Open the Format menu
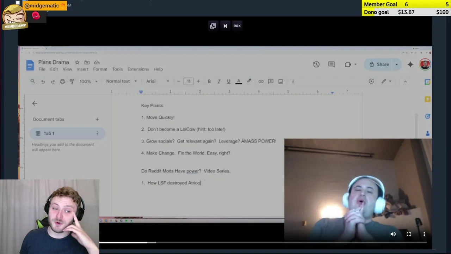The width and height of the screenshot is (451, 254). pyautogui.click(x=100, y=69)
